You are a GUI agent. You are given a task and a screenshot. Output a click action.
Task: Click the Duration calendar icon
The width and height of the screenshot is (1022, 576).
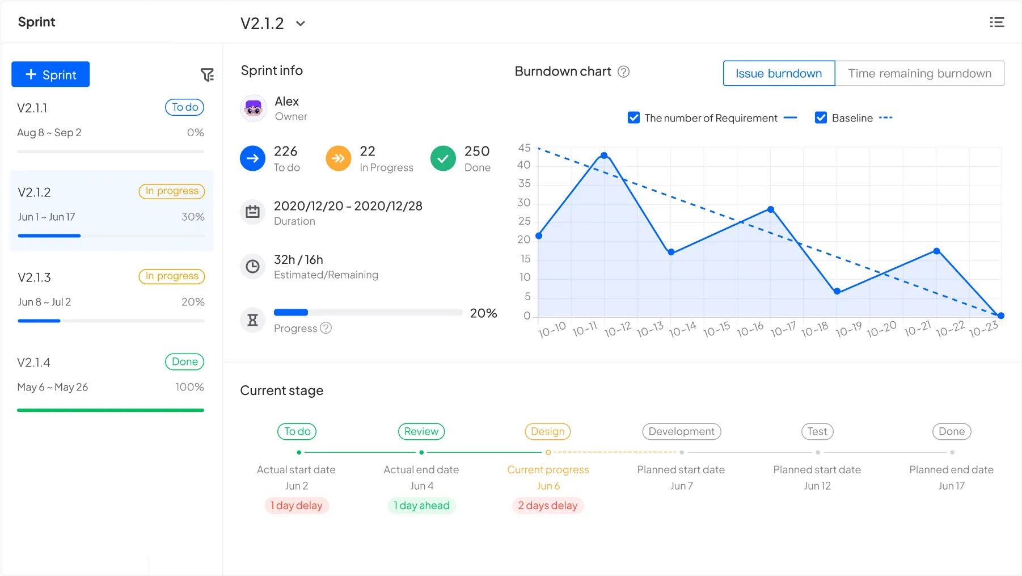tap(252, 212)
